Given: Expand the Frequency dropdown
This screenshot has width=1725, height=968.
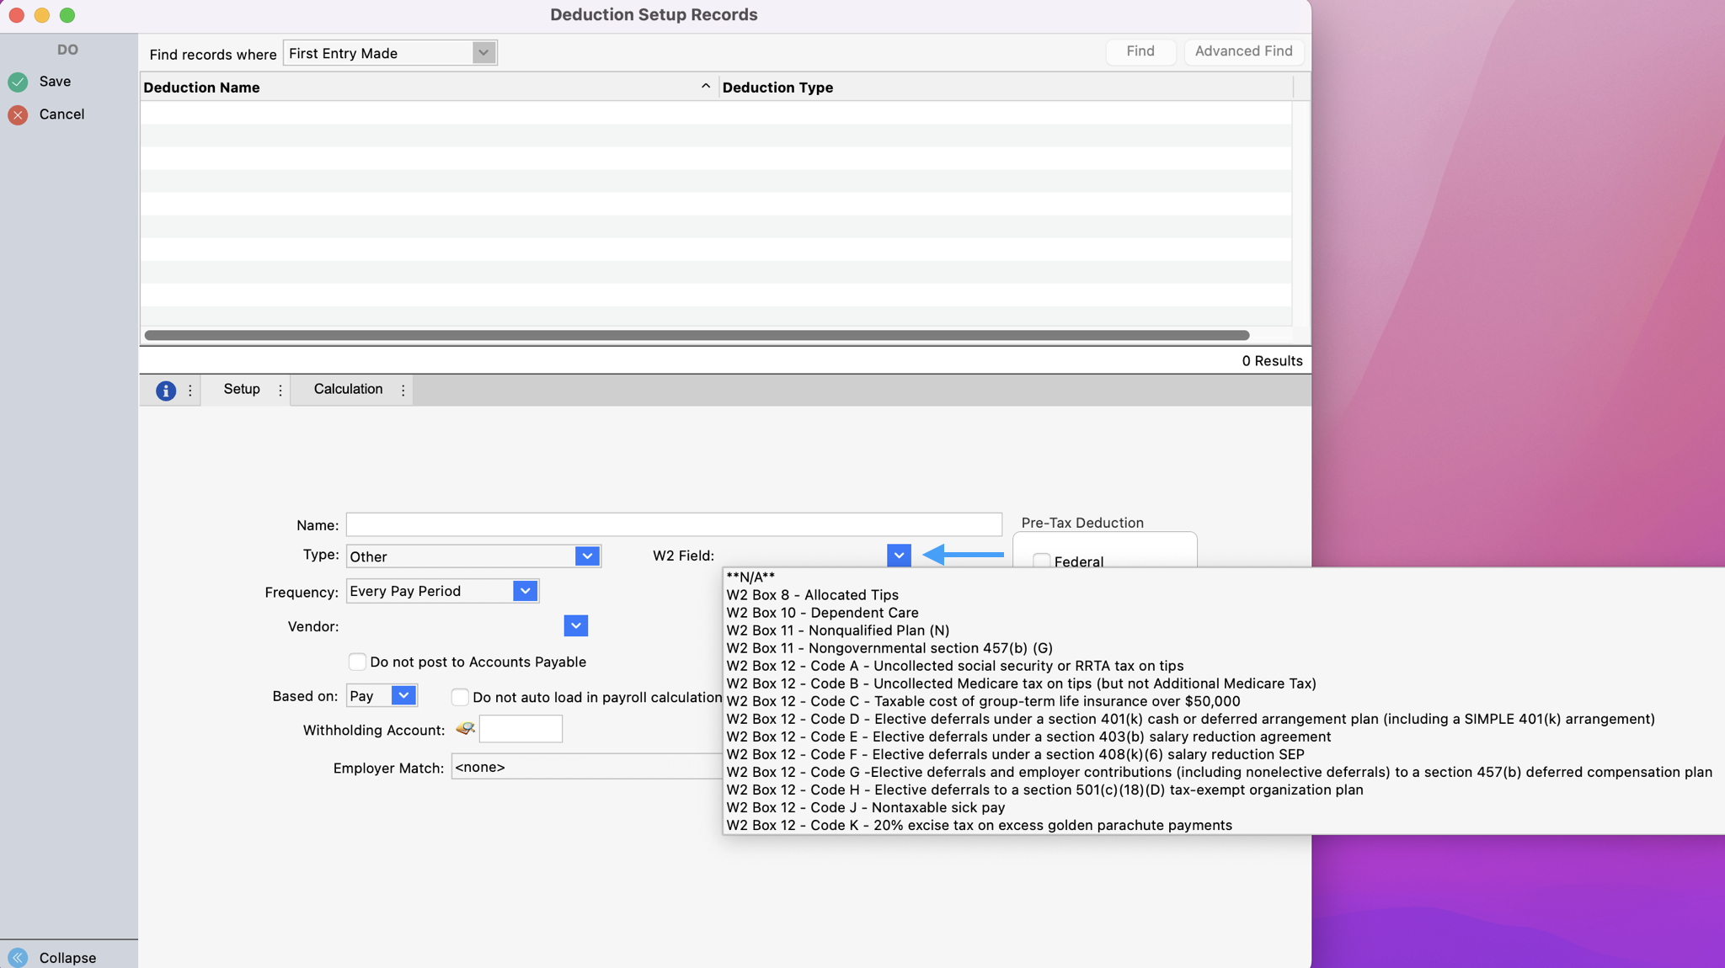Looking at the screenshot, I should (525, 591).
